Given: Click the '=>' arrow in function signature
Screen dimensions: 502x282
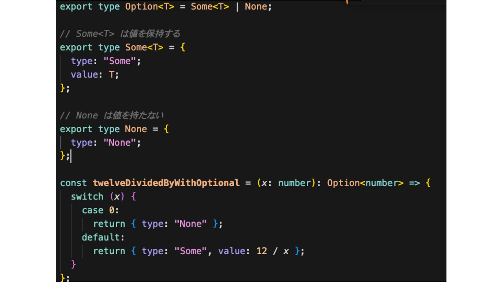Looking at the screenshot, I should 414,183.
